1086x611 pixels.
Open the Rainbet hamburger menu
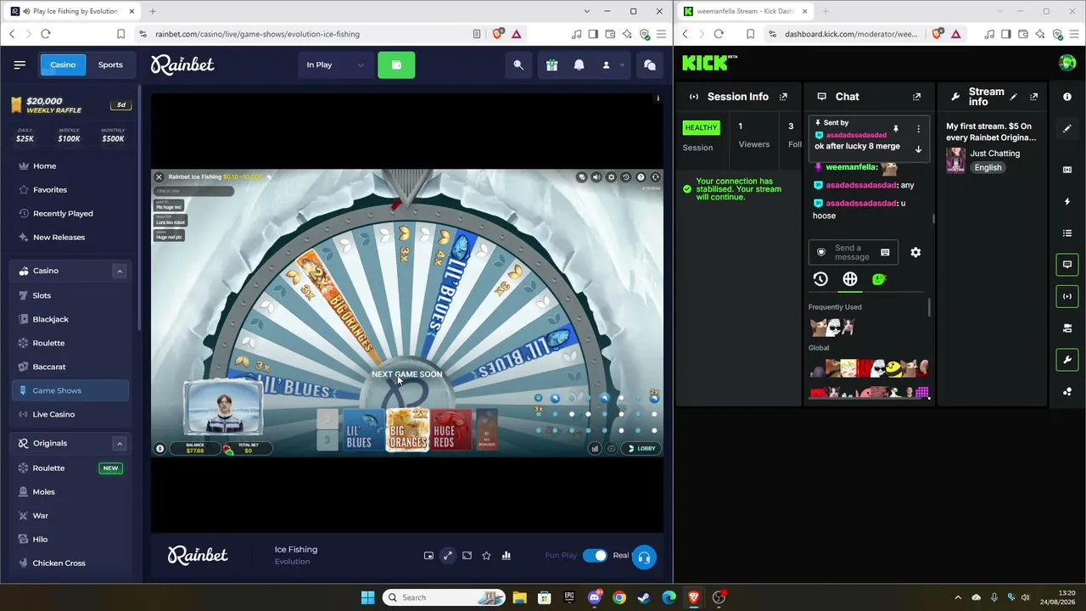pos(20,64)
